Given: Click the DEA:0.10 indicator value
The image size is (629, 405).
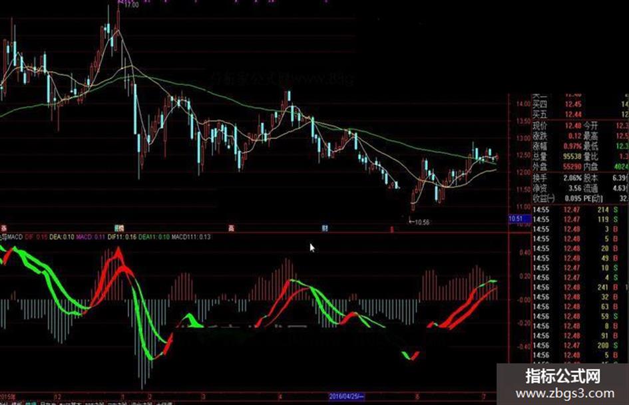Looking at the screenshot, I should 62,237.
